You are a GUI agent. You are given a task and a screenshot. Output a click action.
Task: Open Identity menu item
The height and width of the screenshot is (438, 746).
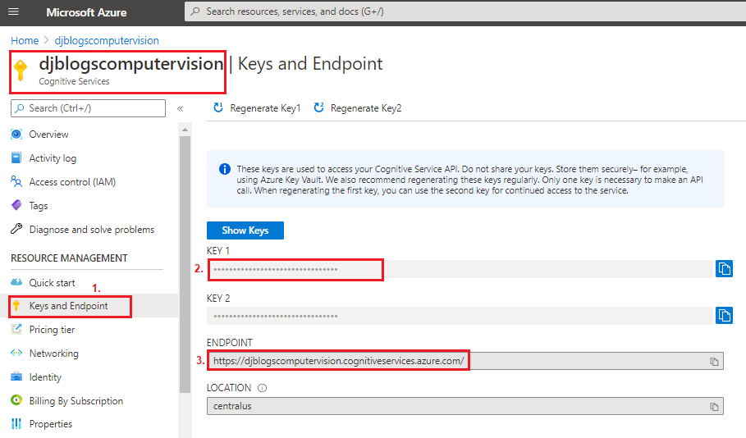45,377
